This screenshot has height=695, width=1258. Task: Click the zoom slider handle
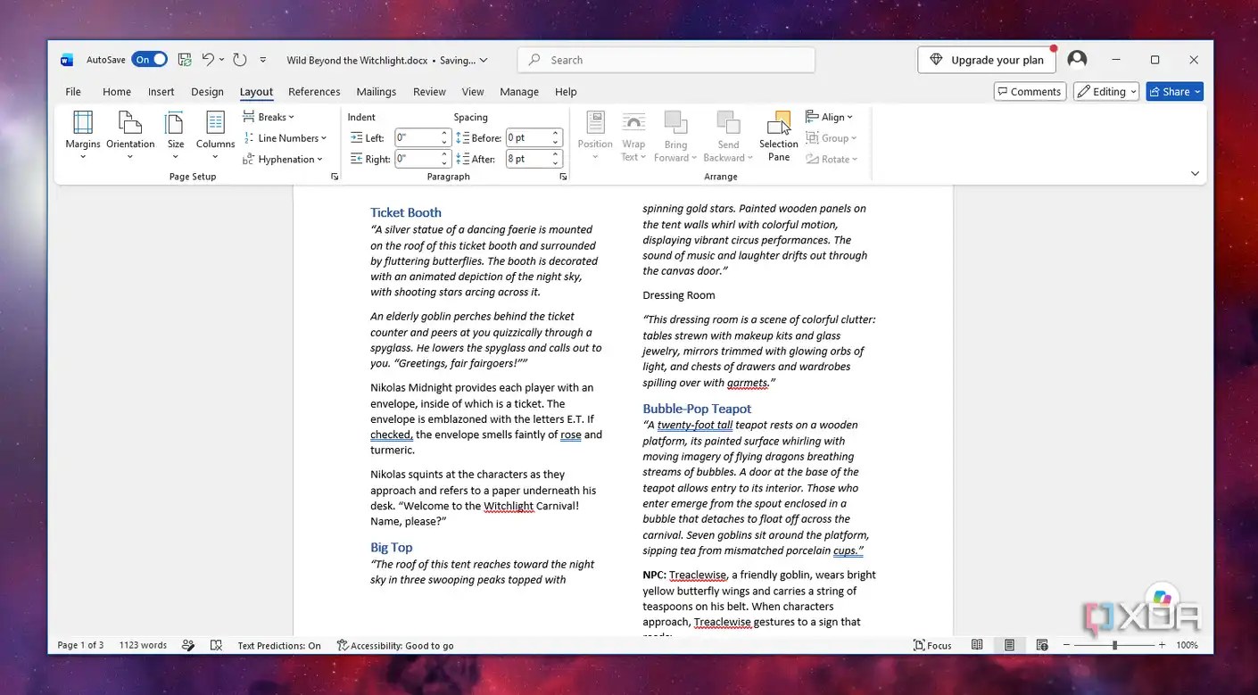click(1114, 645)
